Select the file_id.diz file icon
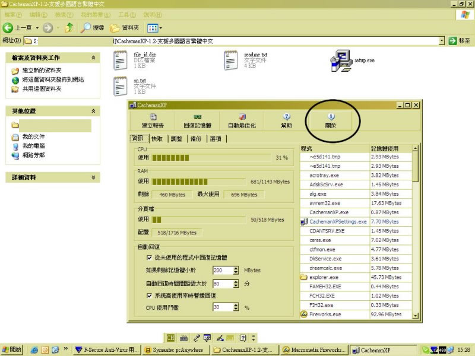475x356 pixels. point(121,61)
